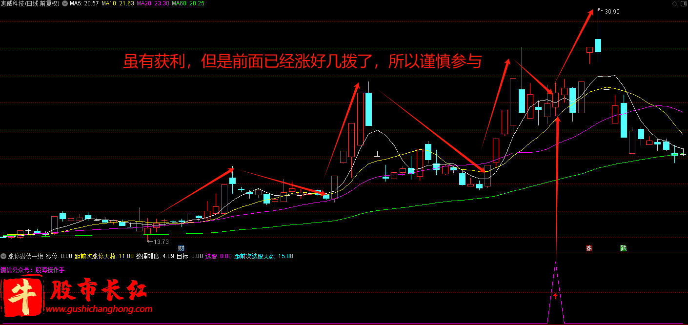Expand the 涨停潜伏一绝 indicator dropdown arrow

[3, 256]
